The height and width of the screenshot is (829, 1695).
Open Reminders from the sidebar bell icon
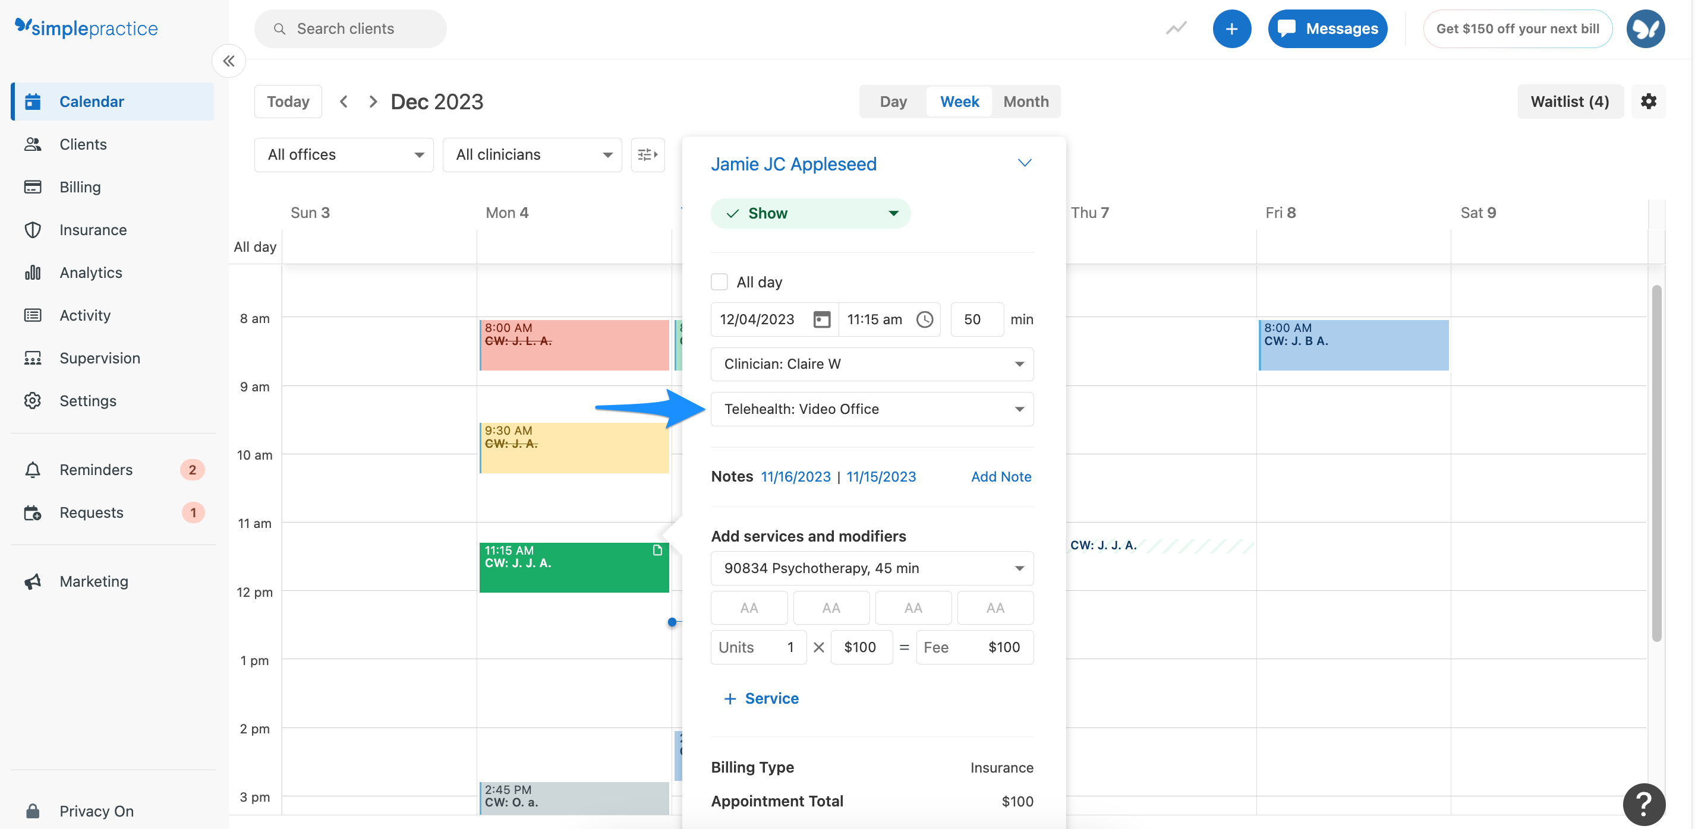coord(96,469)
